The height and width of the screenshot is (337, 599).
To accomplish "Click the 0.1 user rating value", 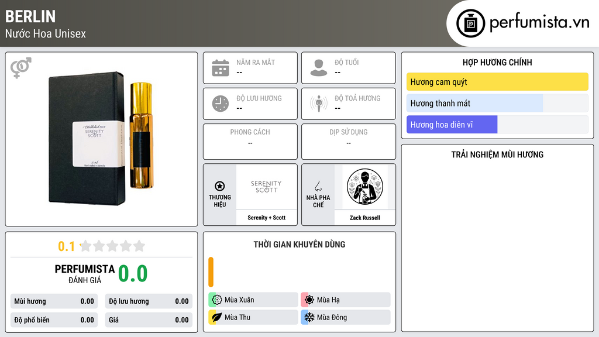I will click(67, 246).
